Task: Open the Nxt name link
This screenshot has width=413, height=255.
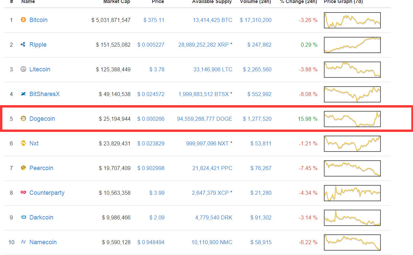Action: [34, 143]
